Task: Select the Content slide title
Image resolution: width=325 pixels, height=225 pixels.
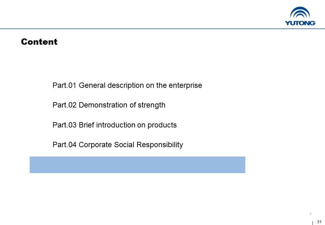Action: pos(39,42)
